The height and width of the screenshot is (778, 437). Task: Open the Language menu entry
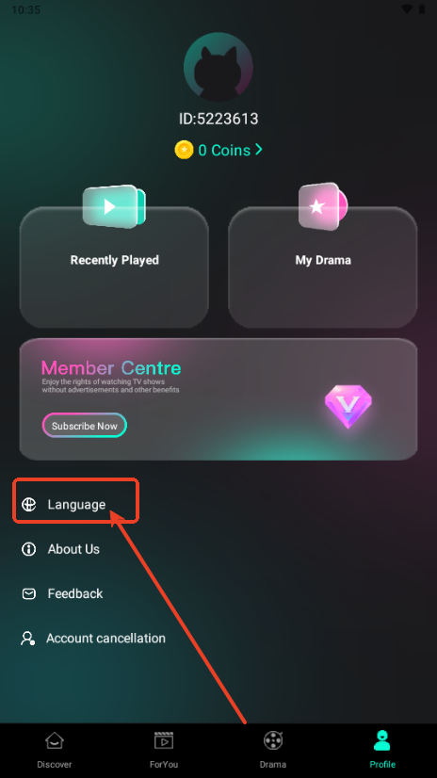pos(75,505)
